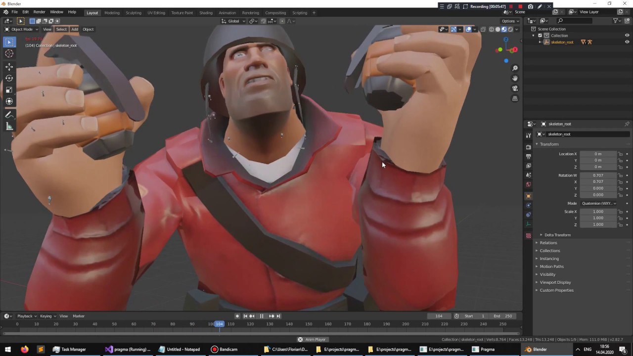Select the Measure ruler tool
The height and width of the screenshot is (356, 633).
coord(9,127)
